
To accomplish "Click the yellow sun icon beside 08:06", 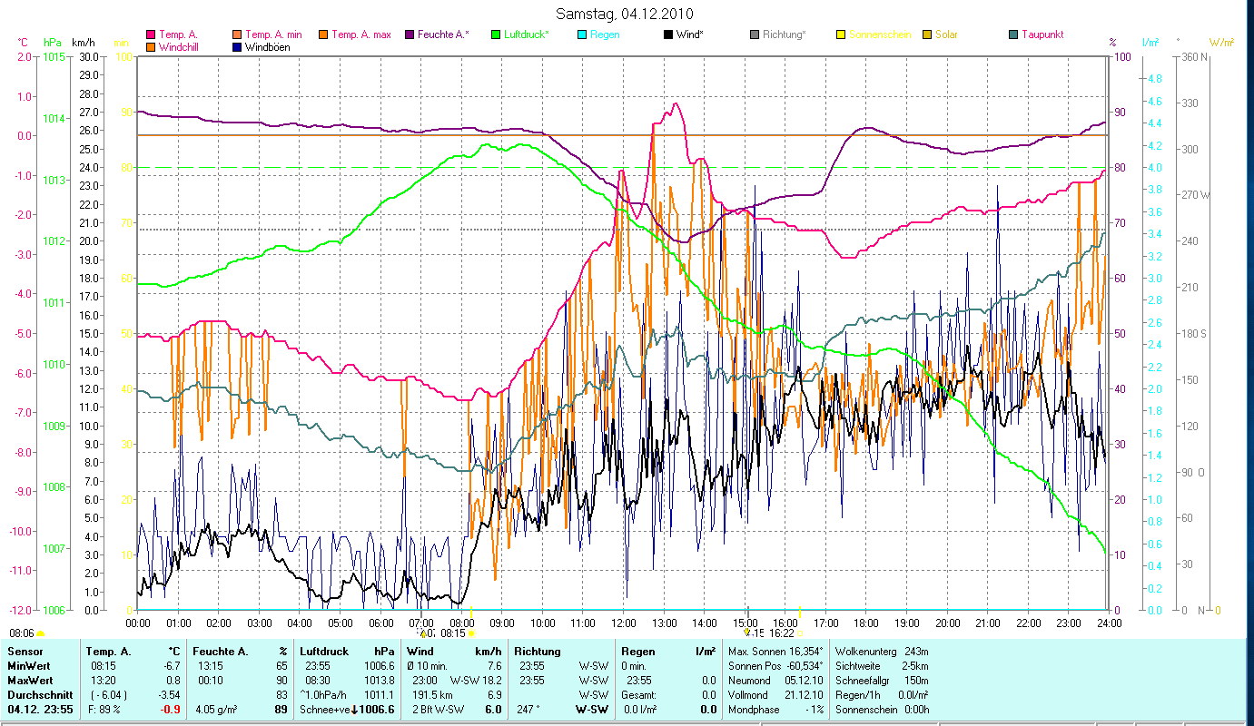I will click(41, 633).
